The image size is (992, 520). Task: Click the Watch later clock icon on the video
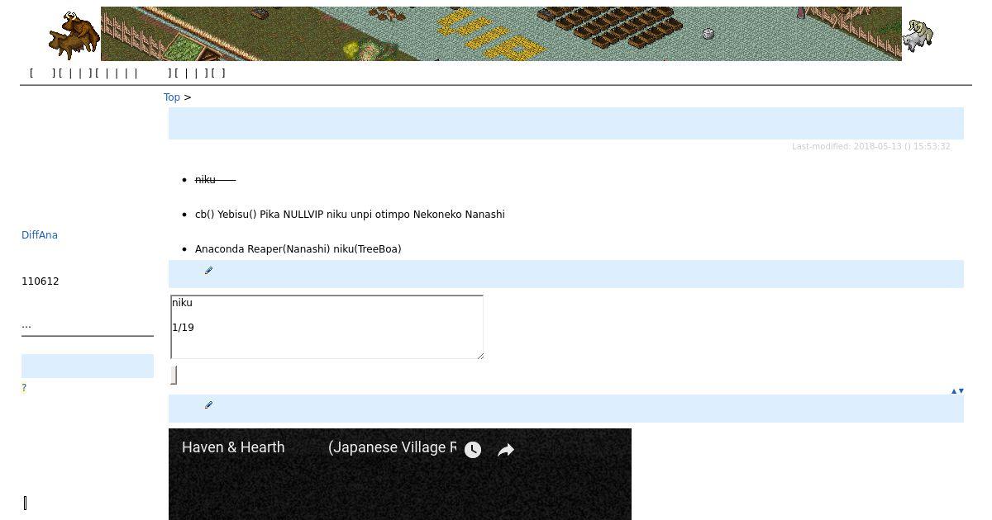point(473,450)
